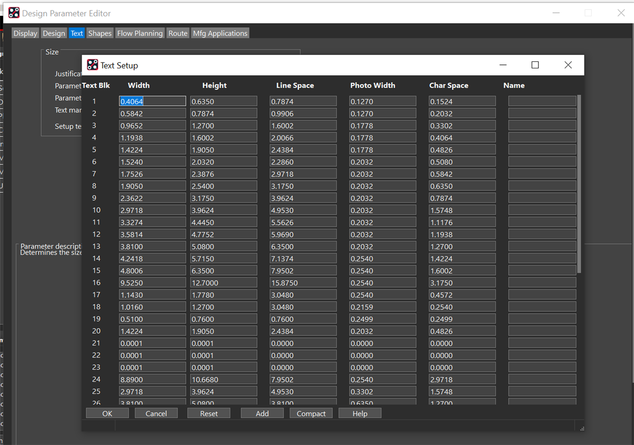The width and height of the screenshot is (634, 445).
Task: Minimize the Text Setup dialog
Action: point(503,65)
